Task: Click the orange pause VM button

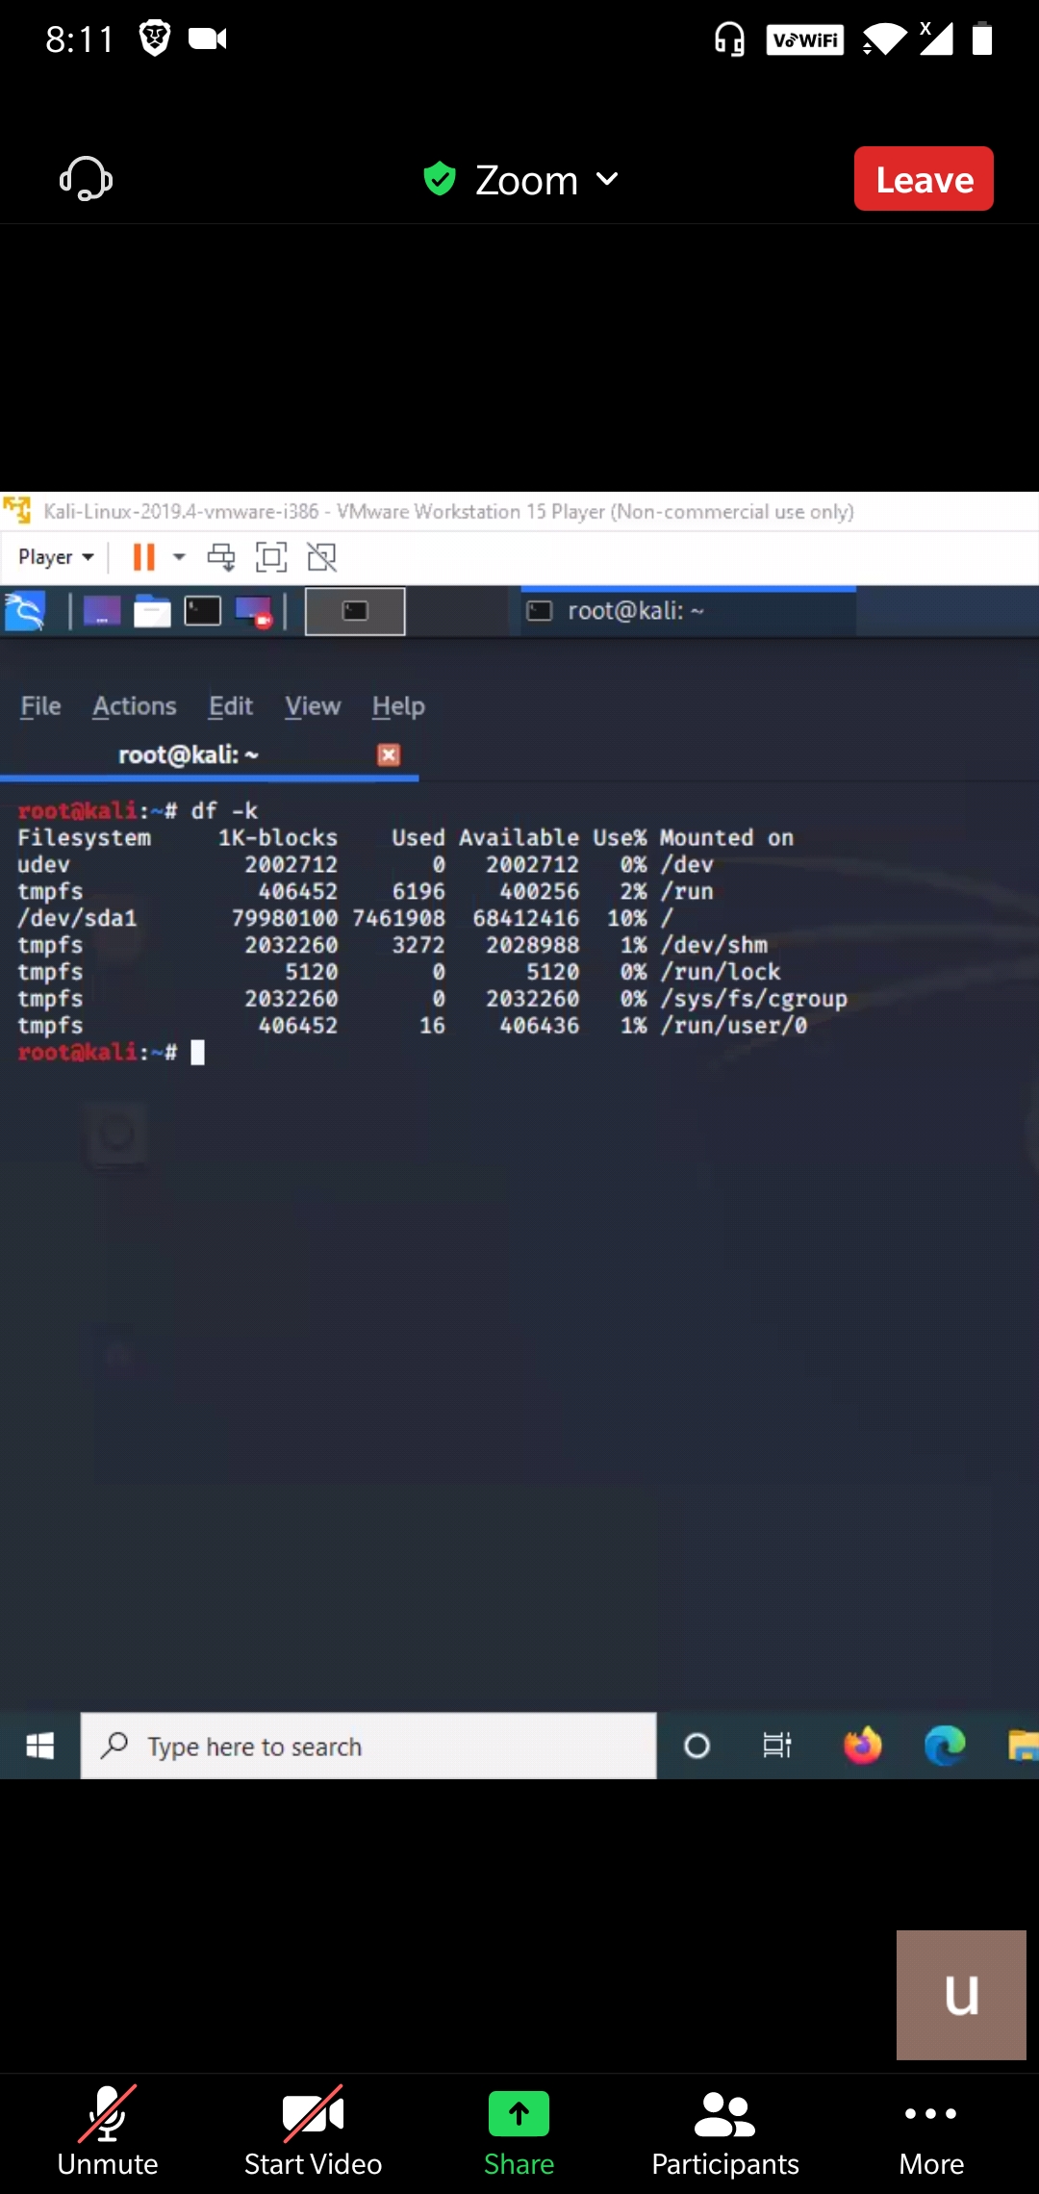Action: (x=143, y=557)
